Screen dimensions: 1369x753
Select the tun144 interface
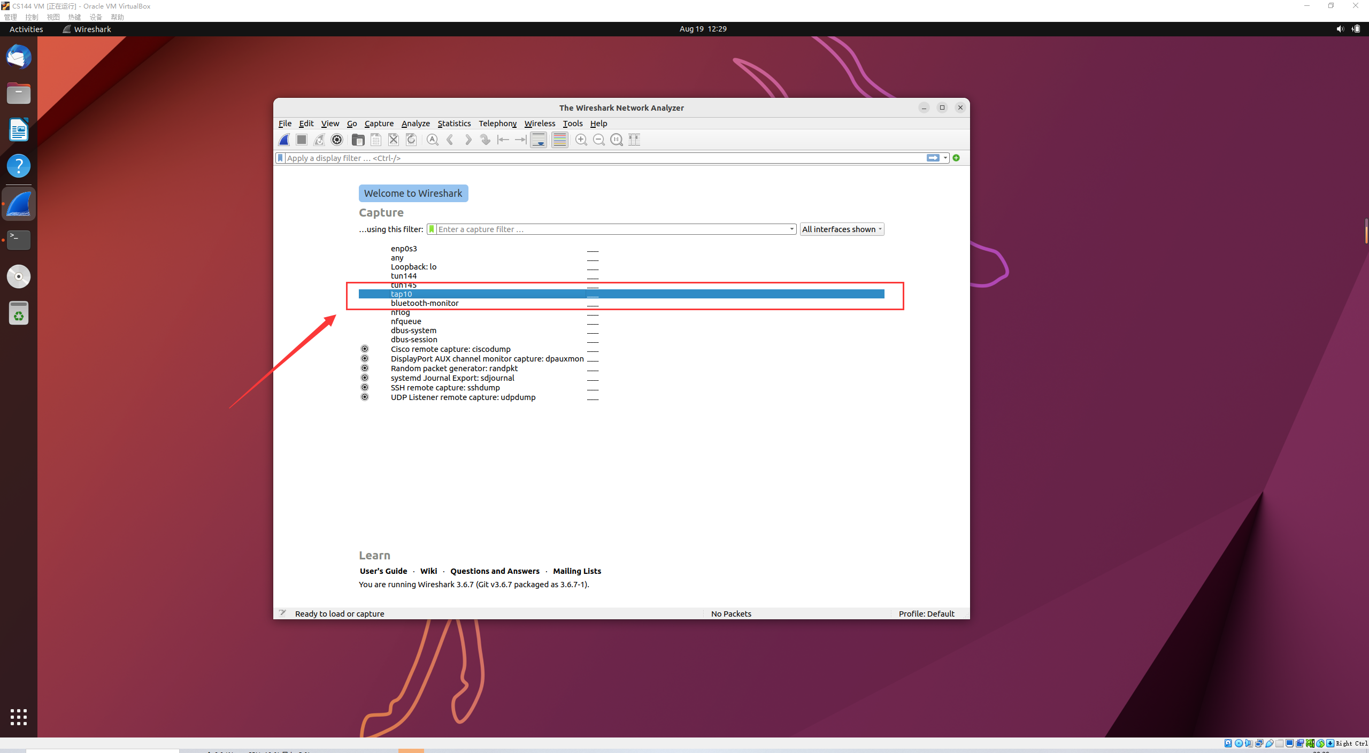click(x=621, y=276)
